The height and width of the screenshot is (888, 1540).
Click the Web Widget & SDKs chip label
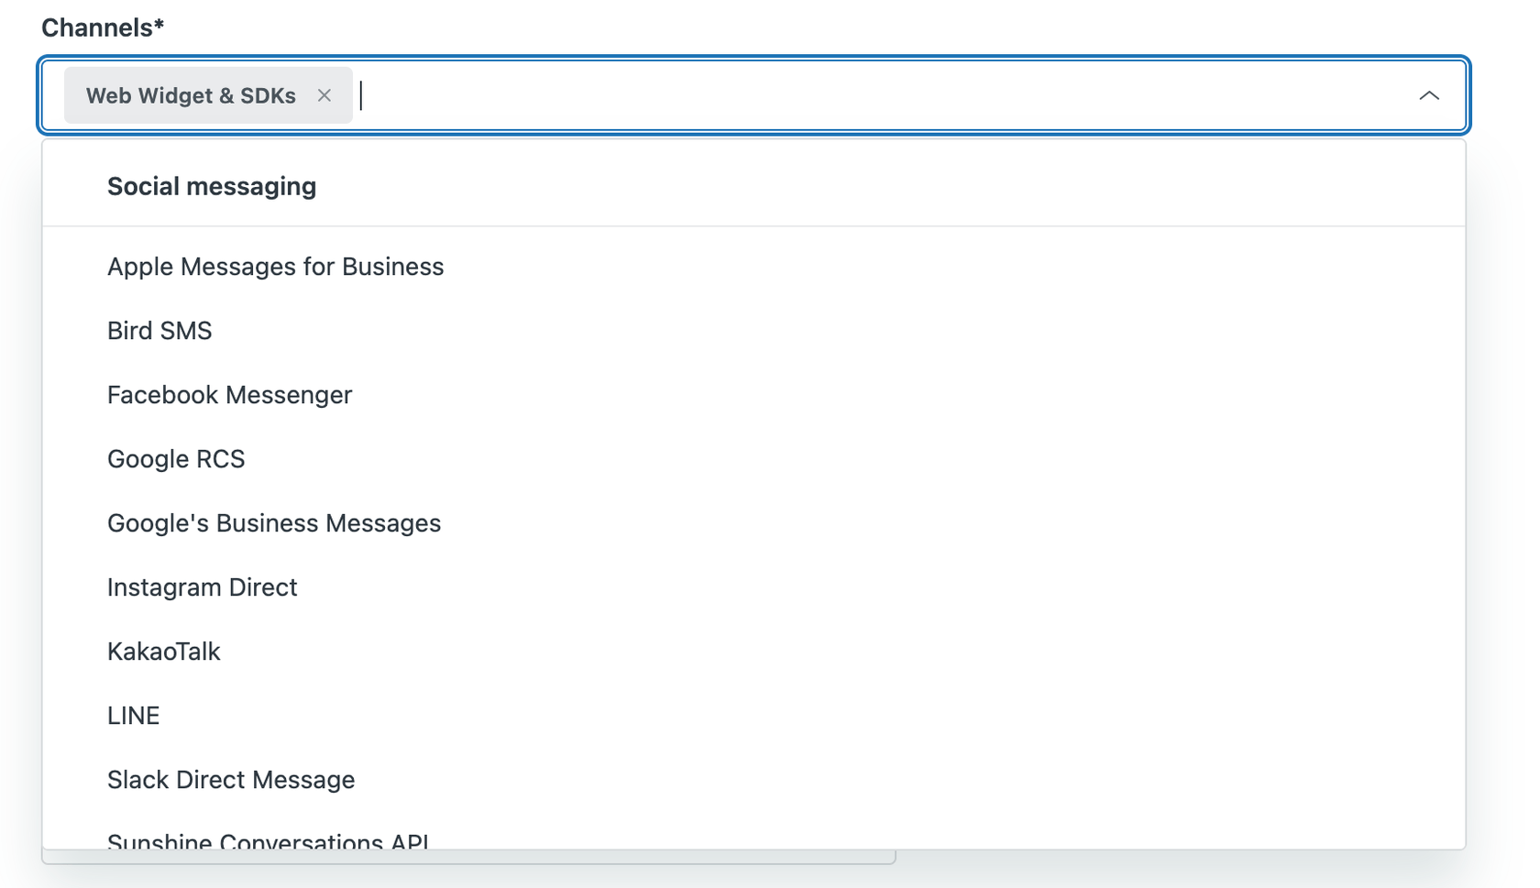(x=191, y=95)
